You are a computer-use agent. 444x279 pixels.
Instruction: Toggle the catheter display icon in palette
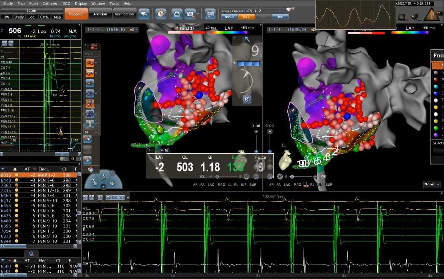[90, 124]
